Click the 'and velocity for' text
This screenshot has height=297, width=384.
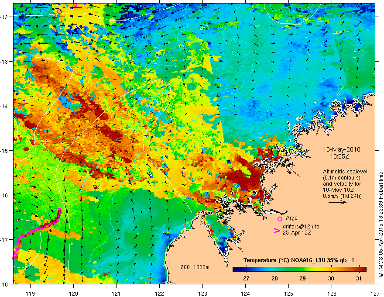point(342,184)
